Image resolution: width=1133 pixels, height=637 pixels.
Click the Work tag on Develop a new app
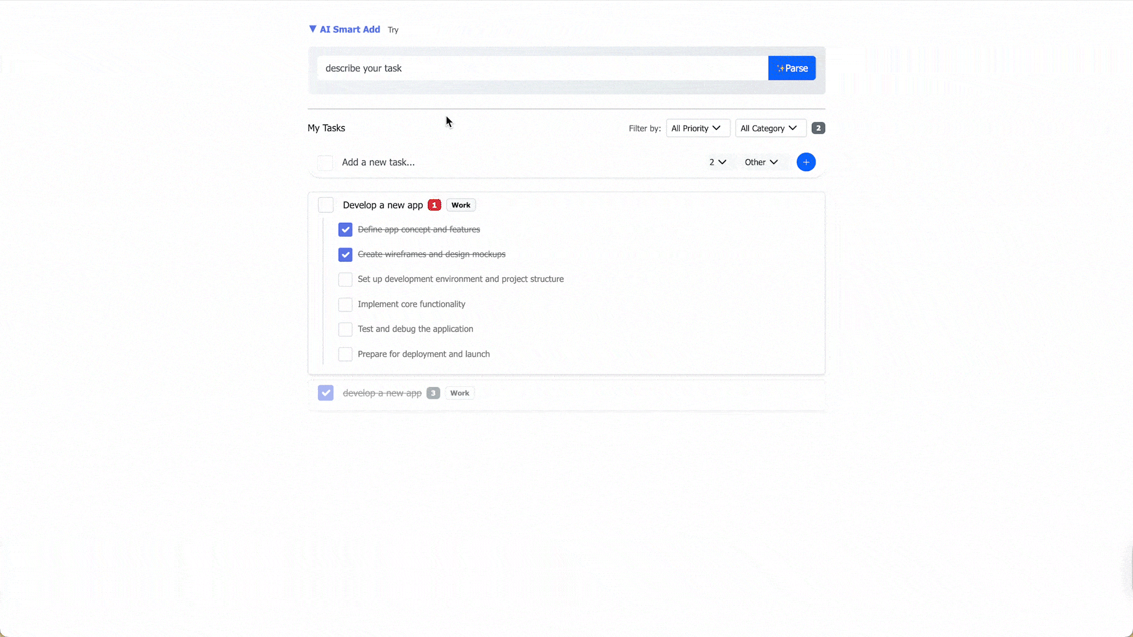click(x=460, y=205)
